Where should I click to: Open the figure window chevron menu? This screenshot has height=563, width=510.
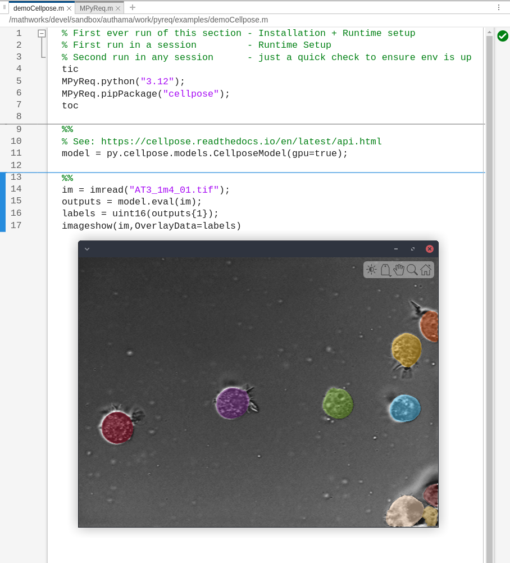[87, 249]
